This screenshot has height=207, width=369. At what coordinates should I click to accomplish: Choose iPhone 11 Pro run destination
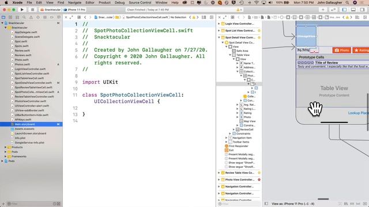pyautogui.click(x=75, y=10)
